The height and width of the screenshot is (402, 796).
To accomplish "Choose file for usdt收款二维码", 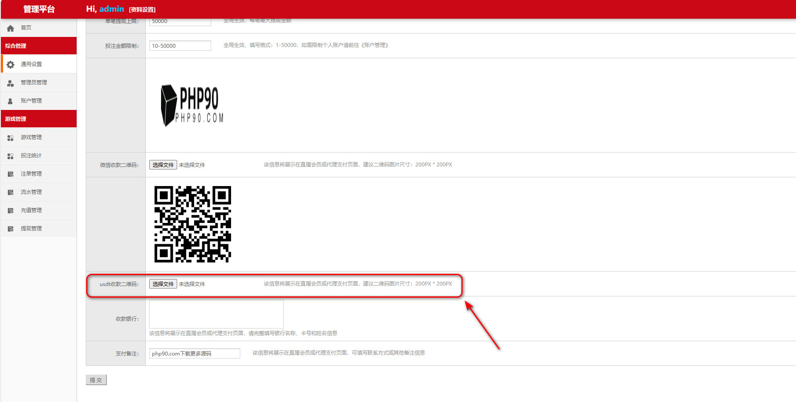I will (x=163, y=284).
